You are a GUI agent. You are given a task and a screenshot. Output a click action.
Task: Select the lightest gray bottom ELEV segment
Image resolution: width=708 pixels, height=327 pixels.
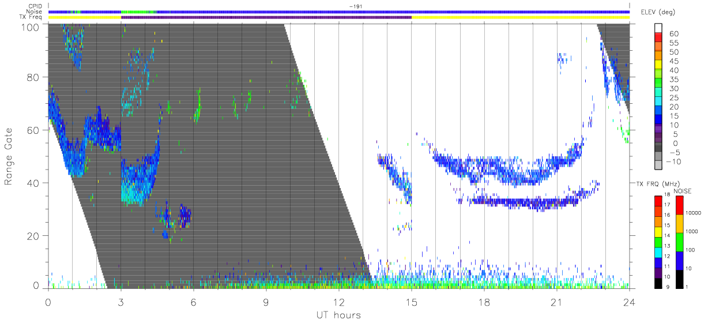pos(658,166)
